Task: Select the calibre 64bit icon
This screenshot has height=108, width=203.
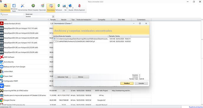Action: tap(2, 72)
